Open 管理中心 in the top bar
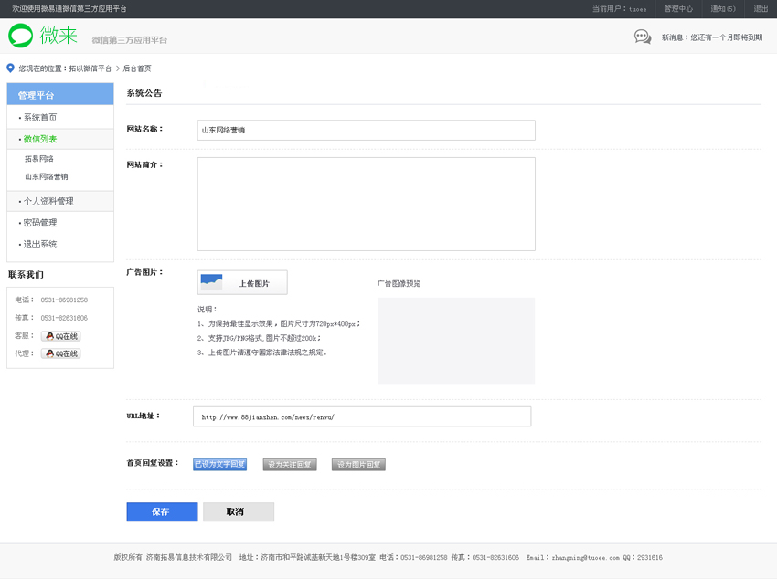The width and height of the screenshot is (777, 579). pos(678,9)
